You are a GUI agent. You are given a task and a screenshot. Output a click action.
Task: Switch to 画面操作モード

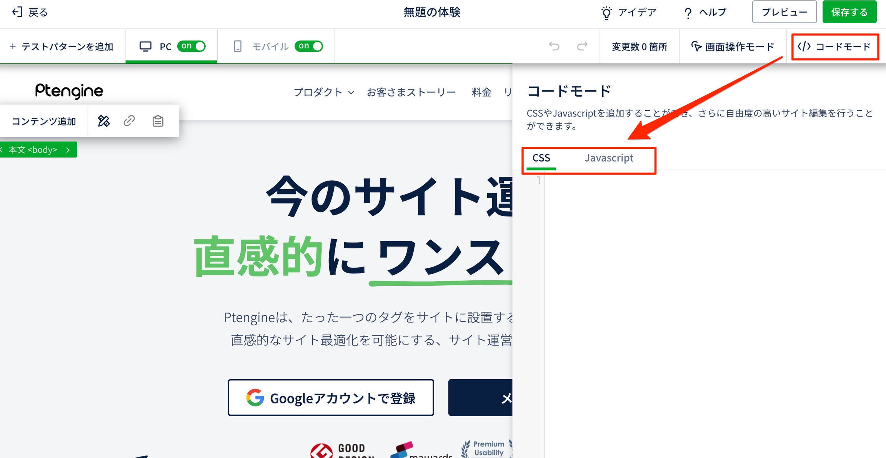click(733, 47)
